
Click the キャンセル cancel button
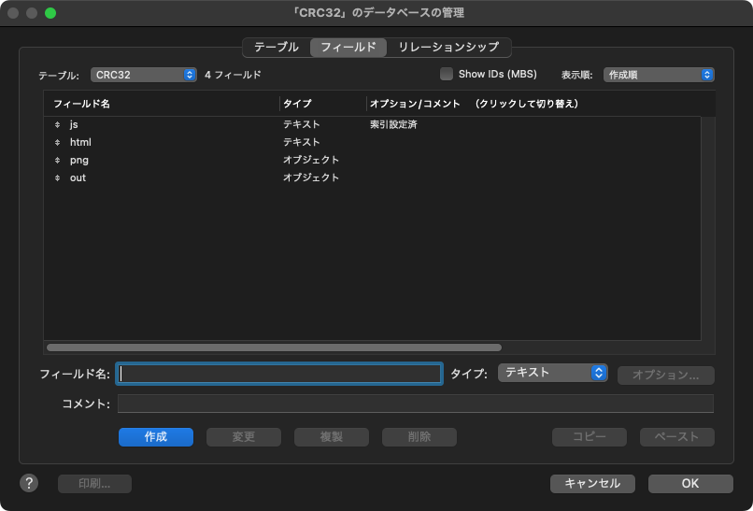click(x=592, y=484)
